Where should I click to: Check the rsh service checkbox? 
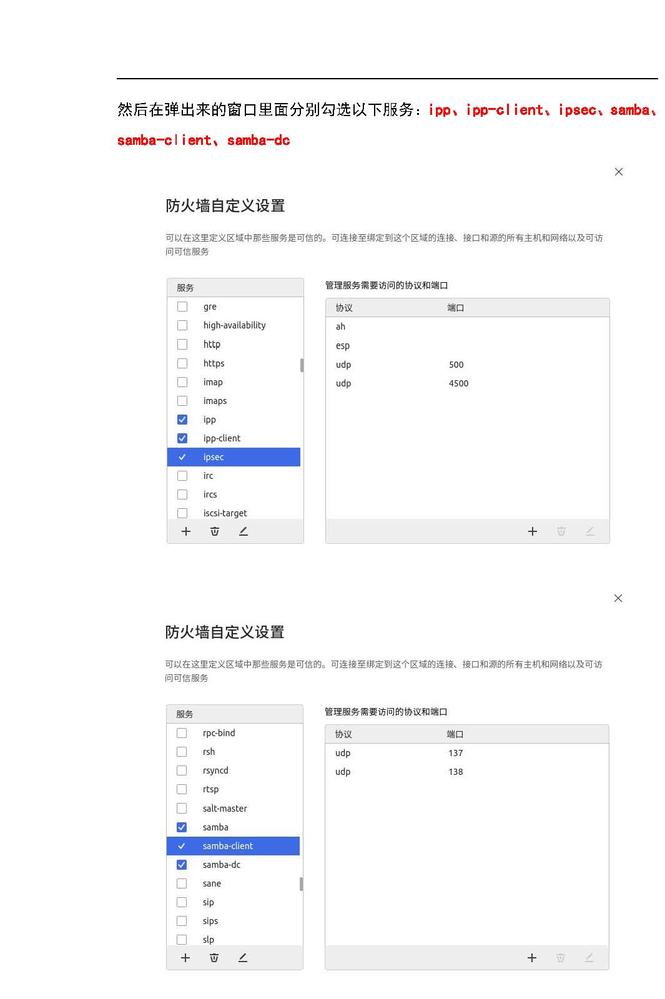tap(182, 752)
